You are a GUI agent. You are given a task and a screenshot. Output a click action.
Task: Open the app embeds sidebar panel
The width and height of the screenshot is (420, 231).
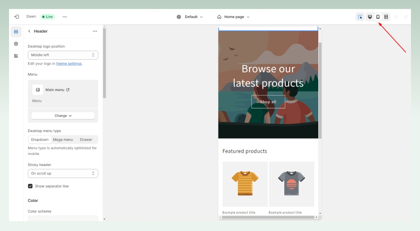pyautogui.click(x=16, y=56)
